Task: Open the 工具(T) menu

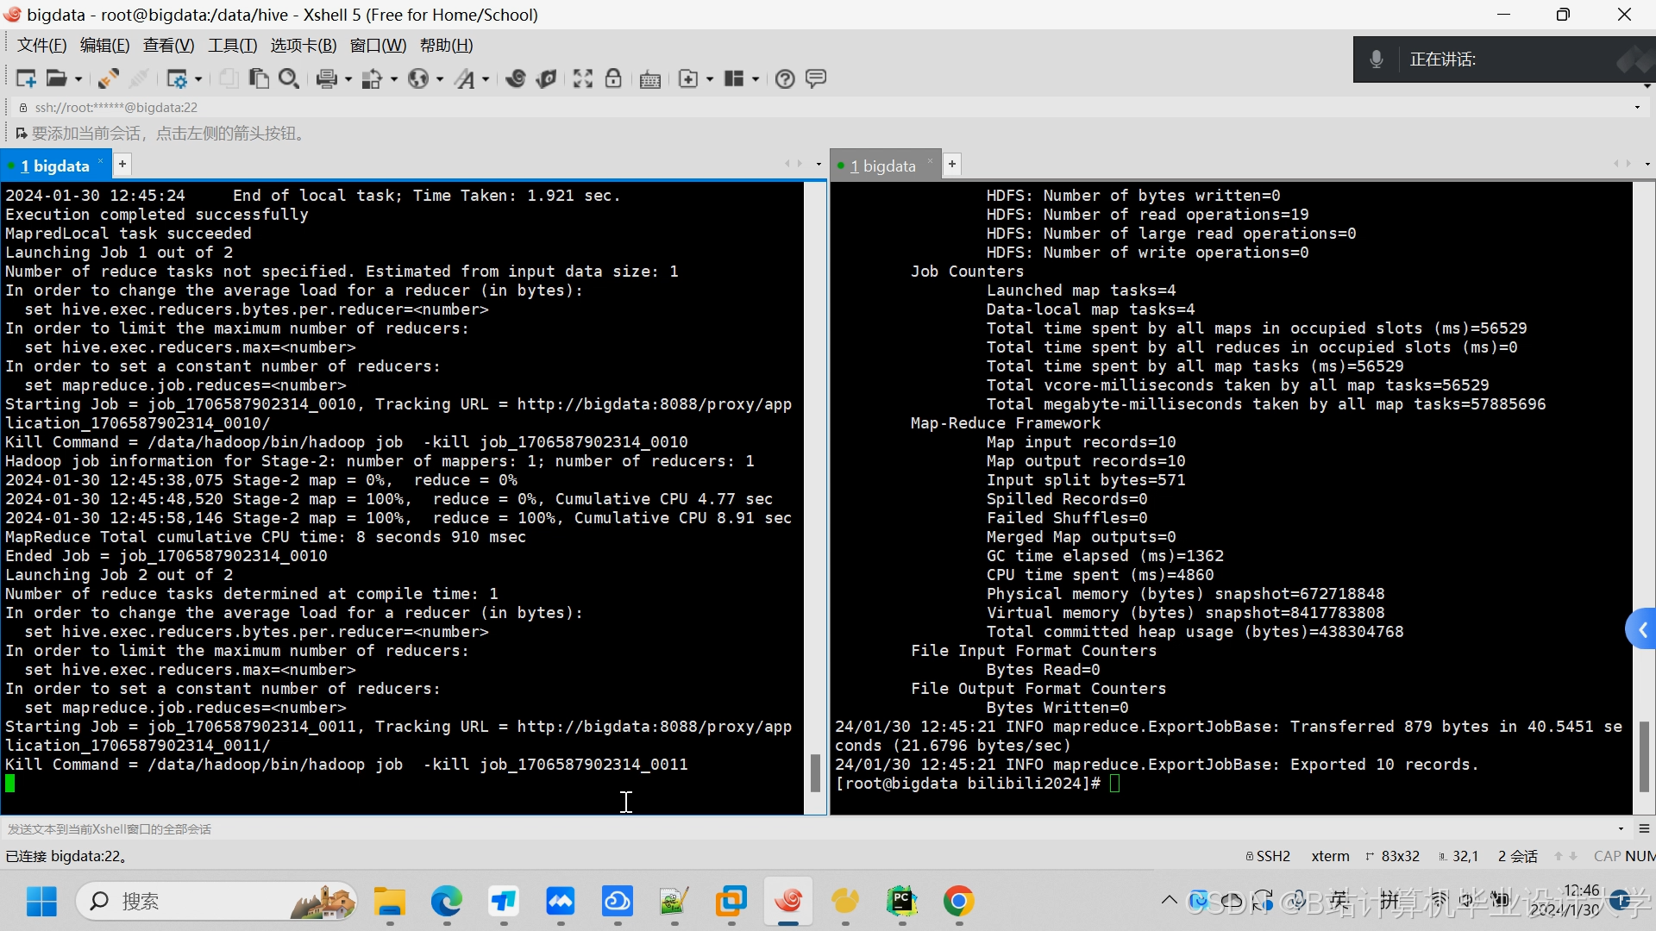Action: pyautogui.click(x=232, y=46)
